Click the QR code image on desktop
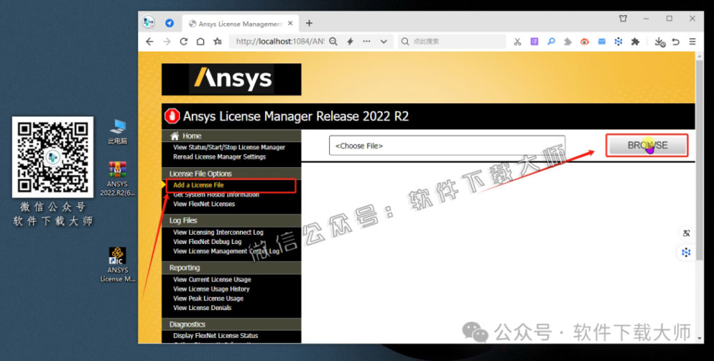 pyautogui.click(x=53, y=157)
